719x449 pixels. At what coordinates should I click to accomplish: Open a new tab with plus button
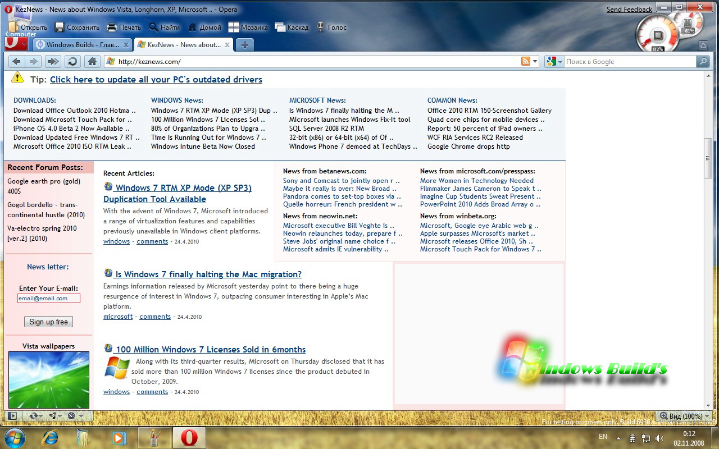pyautogui.click(x=244, y=45)
